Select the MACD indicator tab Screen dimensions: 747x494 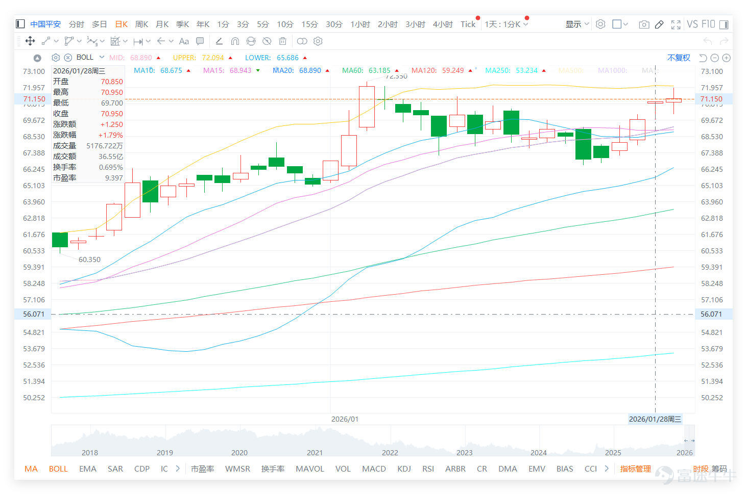pos(374,469)
